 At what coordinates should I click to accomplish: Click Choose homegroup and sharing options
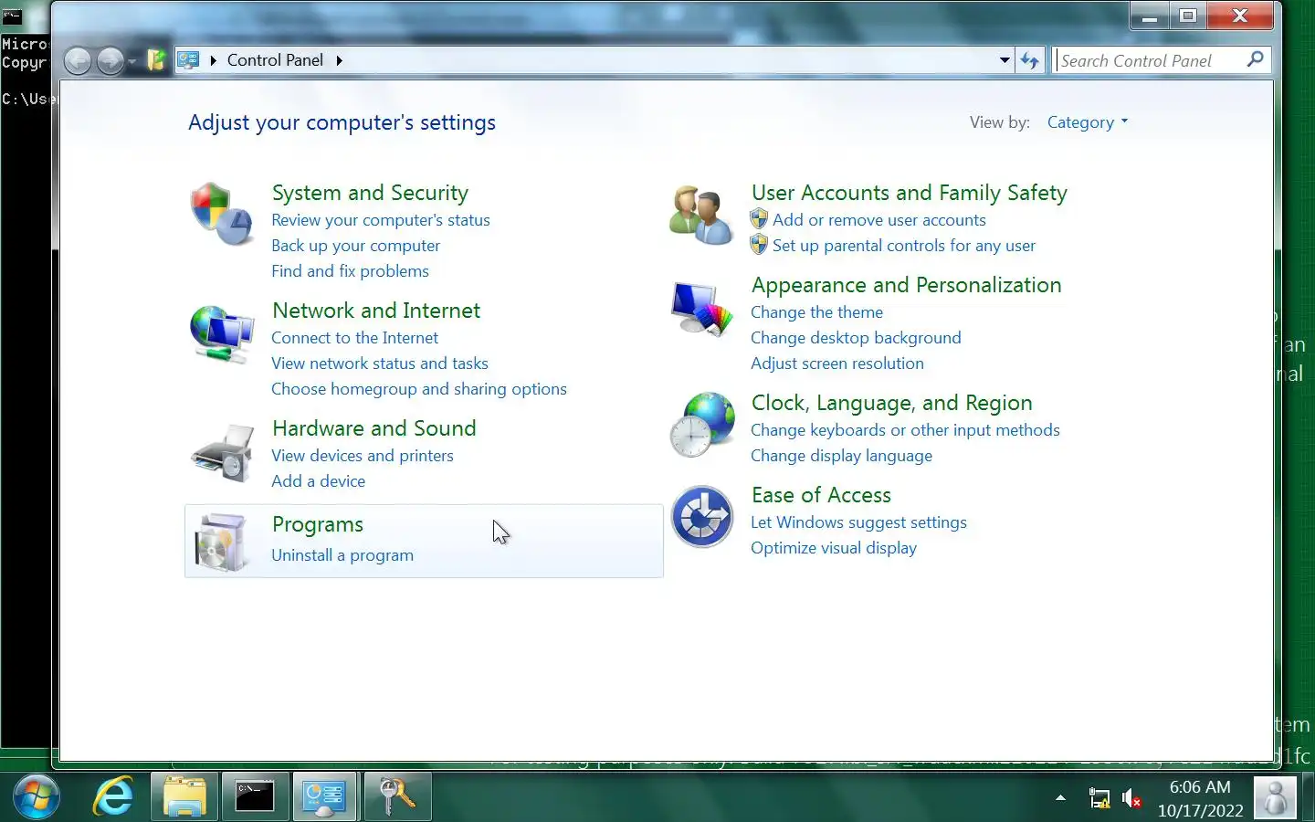point(419,389)
